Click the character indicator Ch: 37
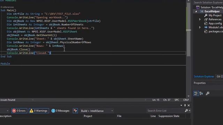The width and height of the screenshot is (223, 125). (x=167, y=100)
